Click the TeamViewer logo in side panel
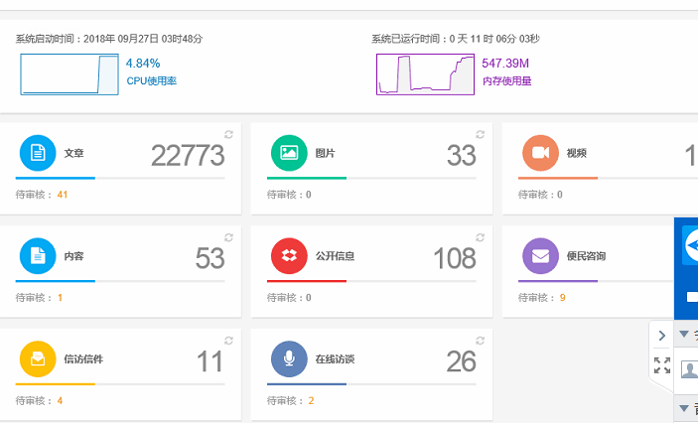This screenshot has width=698, height=423. tap(689, 247)
